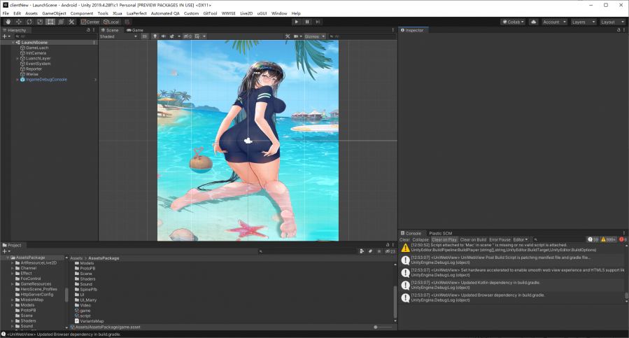The width and height of the screenshot is (629, 338).
Task: Open Account dropdown
Action: coord(554,22)
